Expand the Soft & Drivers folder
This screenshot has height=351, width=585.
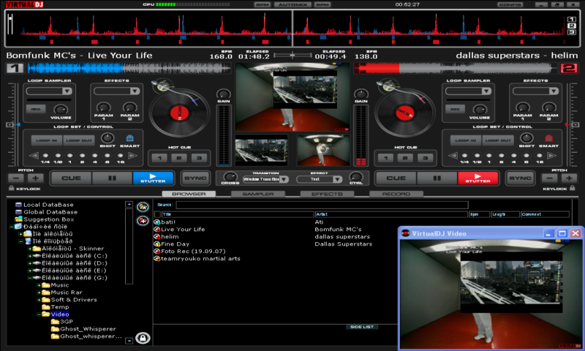(39, 300)
